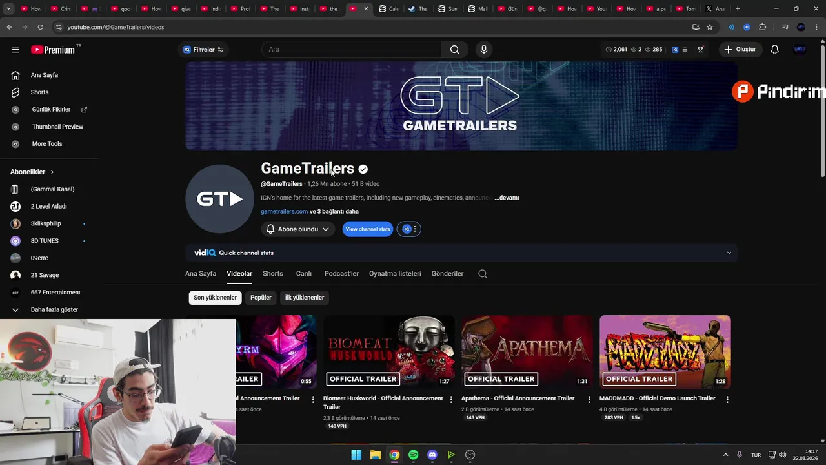This screenshot has height=465, width=826.
Task: Select İlk yüklenenler sort chip
Action: click(x=305, y=298)
